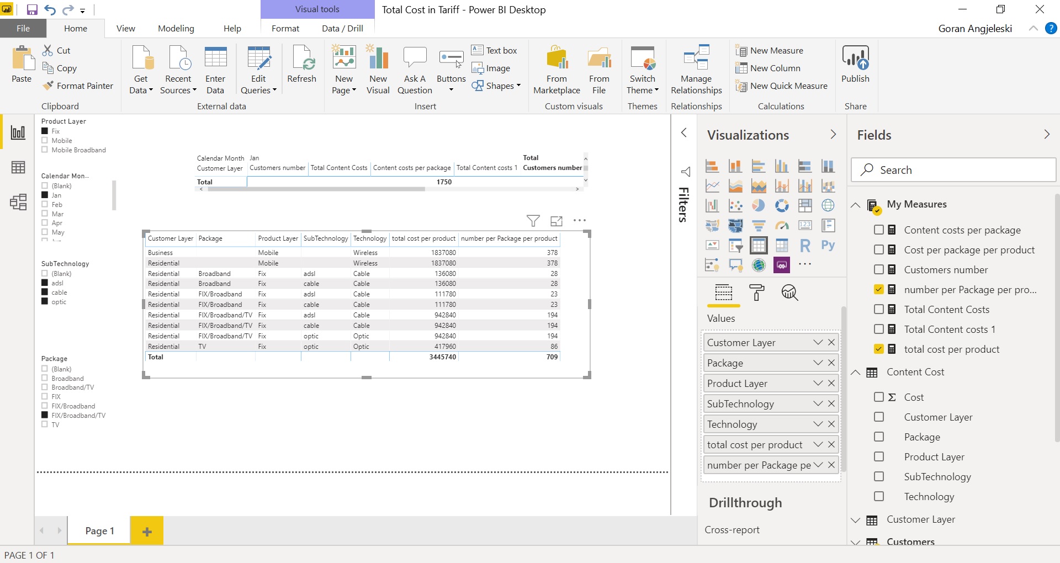Choose the R script visual icon

click(x=805, y=245)
